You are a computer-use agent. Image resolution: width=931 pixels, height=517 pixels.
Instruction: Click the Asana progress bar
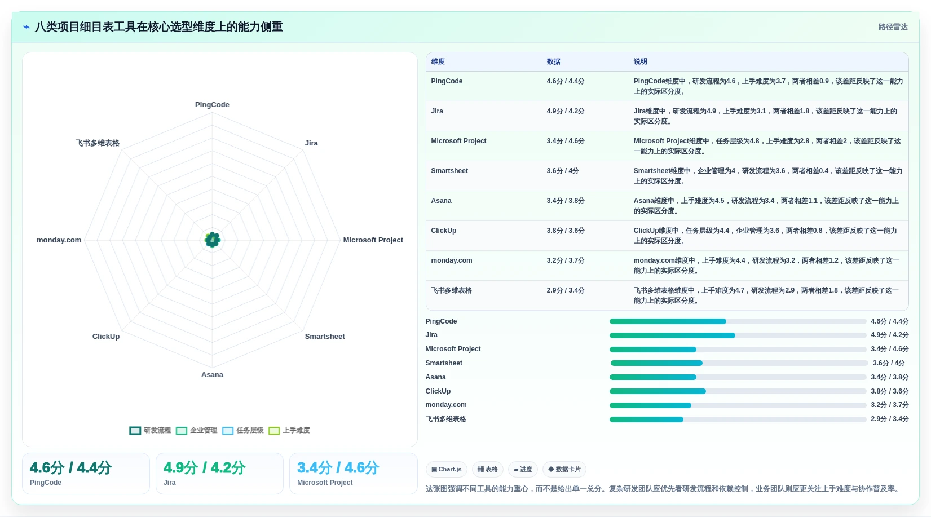point(738,377)
